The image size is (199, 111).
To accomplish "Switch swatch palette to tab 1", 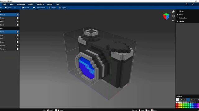I will tap(188, 100).
